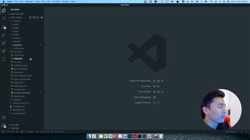Open the Search view in activity bar
This screenshot has width=250, height=140.
coord(4,19)
